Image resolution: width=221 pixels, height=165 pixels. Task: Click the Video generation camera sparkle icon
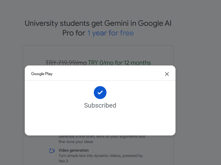[52, 151]
